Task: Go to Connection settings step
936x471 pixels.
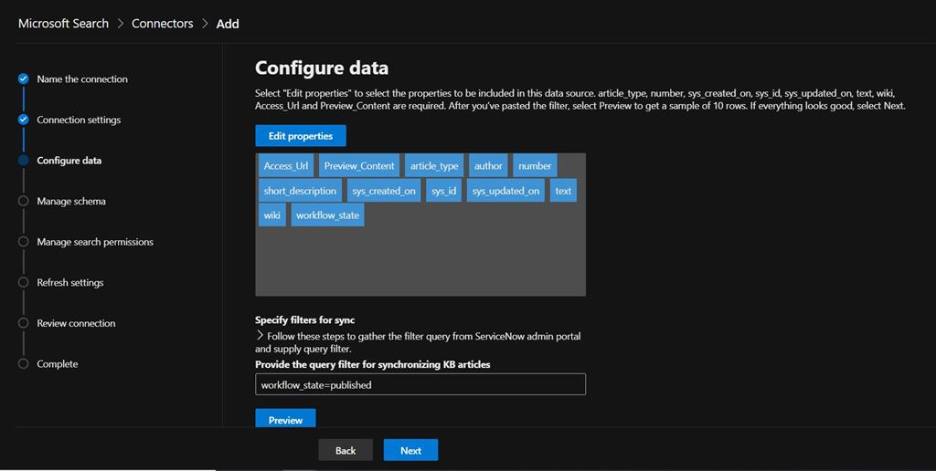Action: pos(79,120)
